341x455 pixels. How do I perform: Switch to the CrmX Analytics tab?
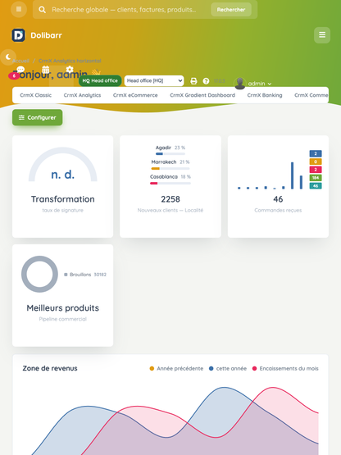point(82,95)
